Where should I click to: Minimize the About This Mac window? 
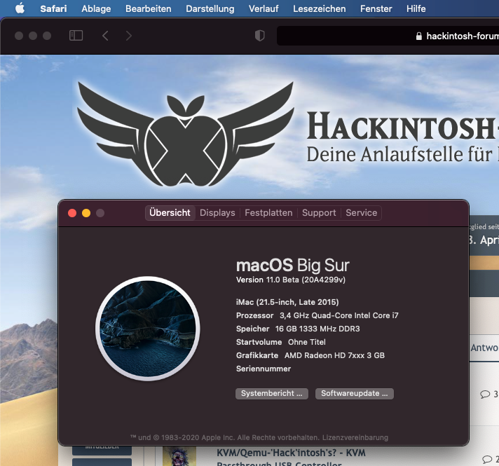tap(86, 213)
